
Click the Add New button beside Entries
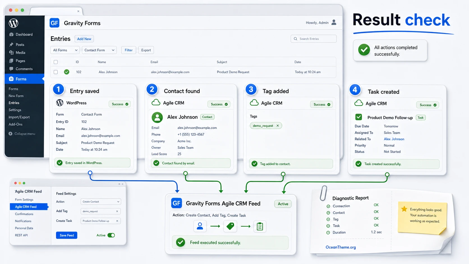(84, 39)
